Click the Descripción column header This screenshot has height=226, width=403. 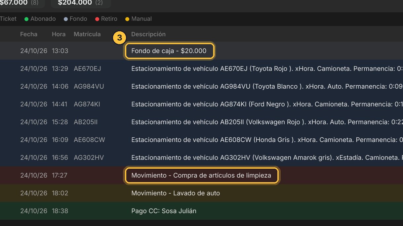click(x=148, y=34)
